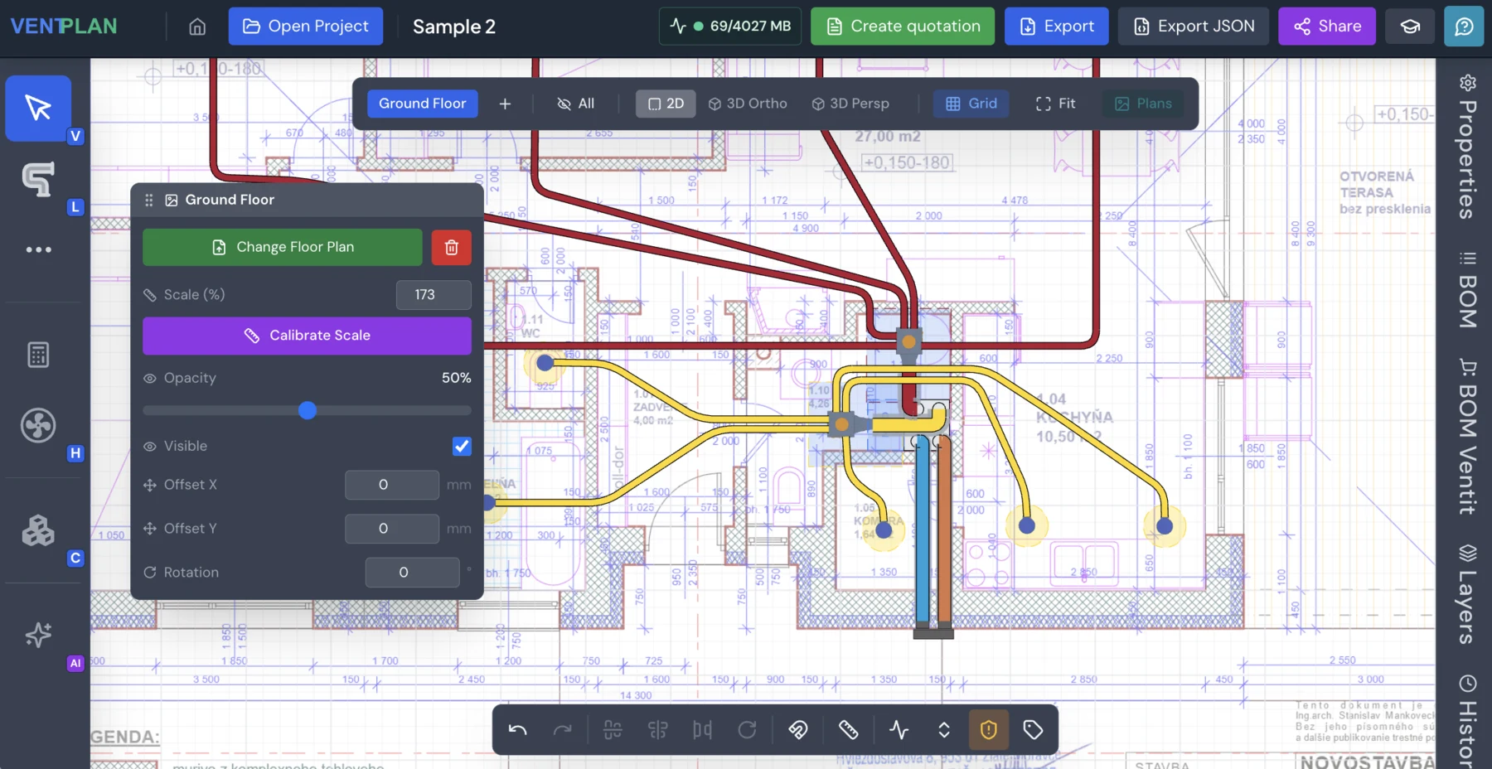Toggle the Plans visibility button
This screenshot has width=1492, height=769.
[x=1144, y=104]
